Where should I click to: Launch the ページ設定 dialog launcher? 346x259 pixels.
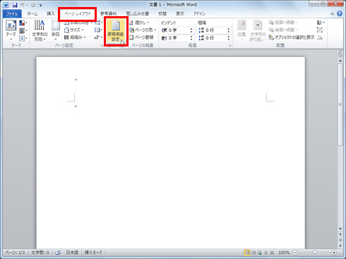click(102, 46)
